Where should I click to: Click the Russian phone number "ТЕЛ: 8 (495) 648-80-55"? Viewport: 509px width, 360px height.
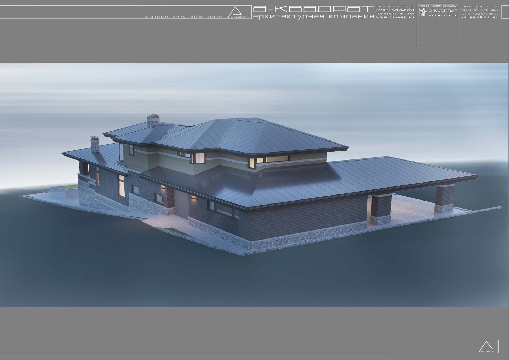(395, 14)
